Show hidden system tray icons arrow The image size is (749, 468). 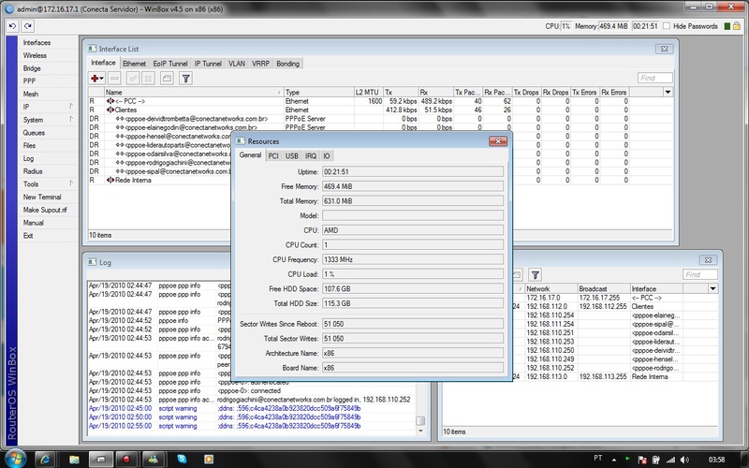point(614,460)
